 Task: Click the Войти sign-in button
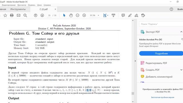click(180, 9)
